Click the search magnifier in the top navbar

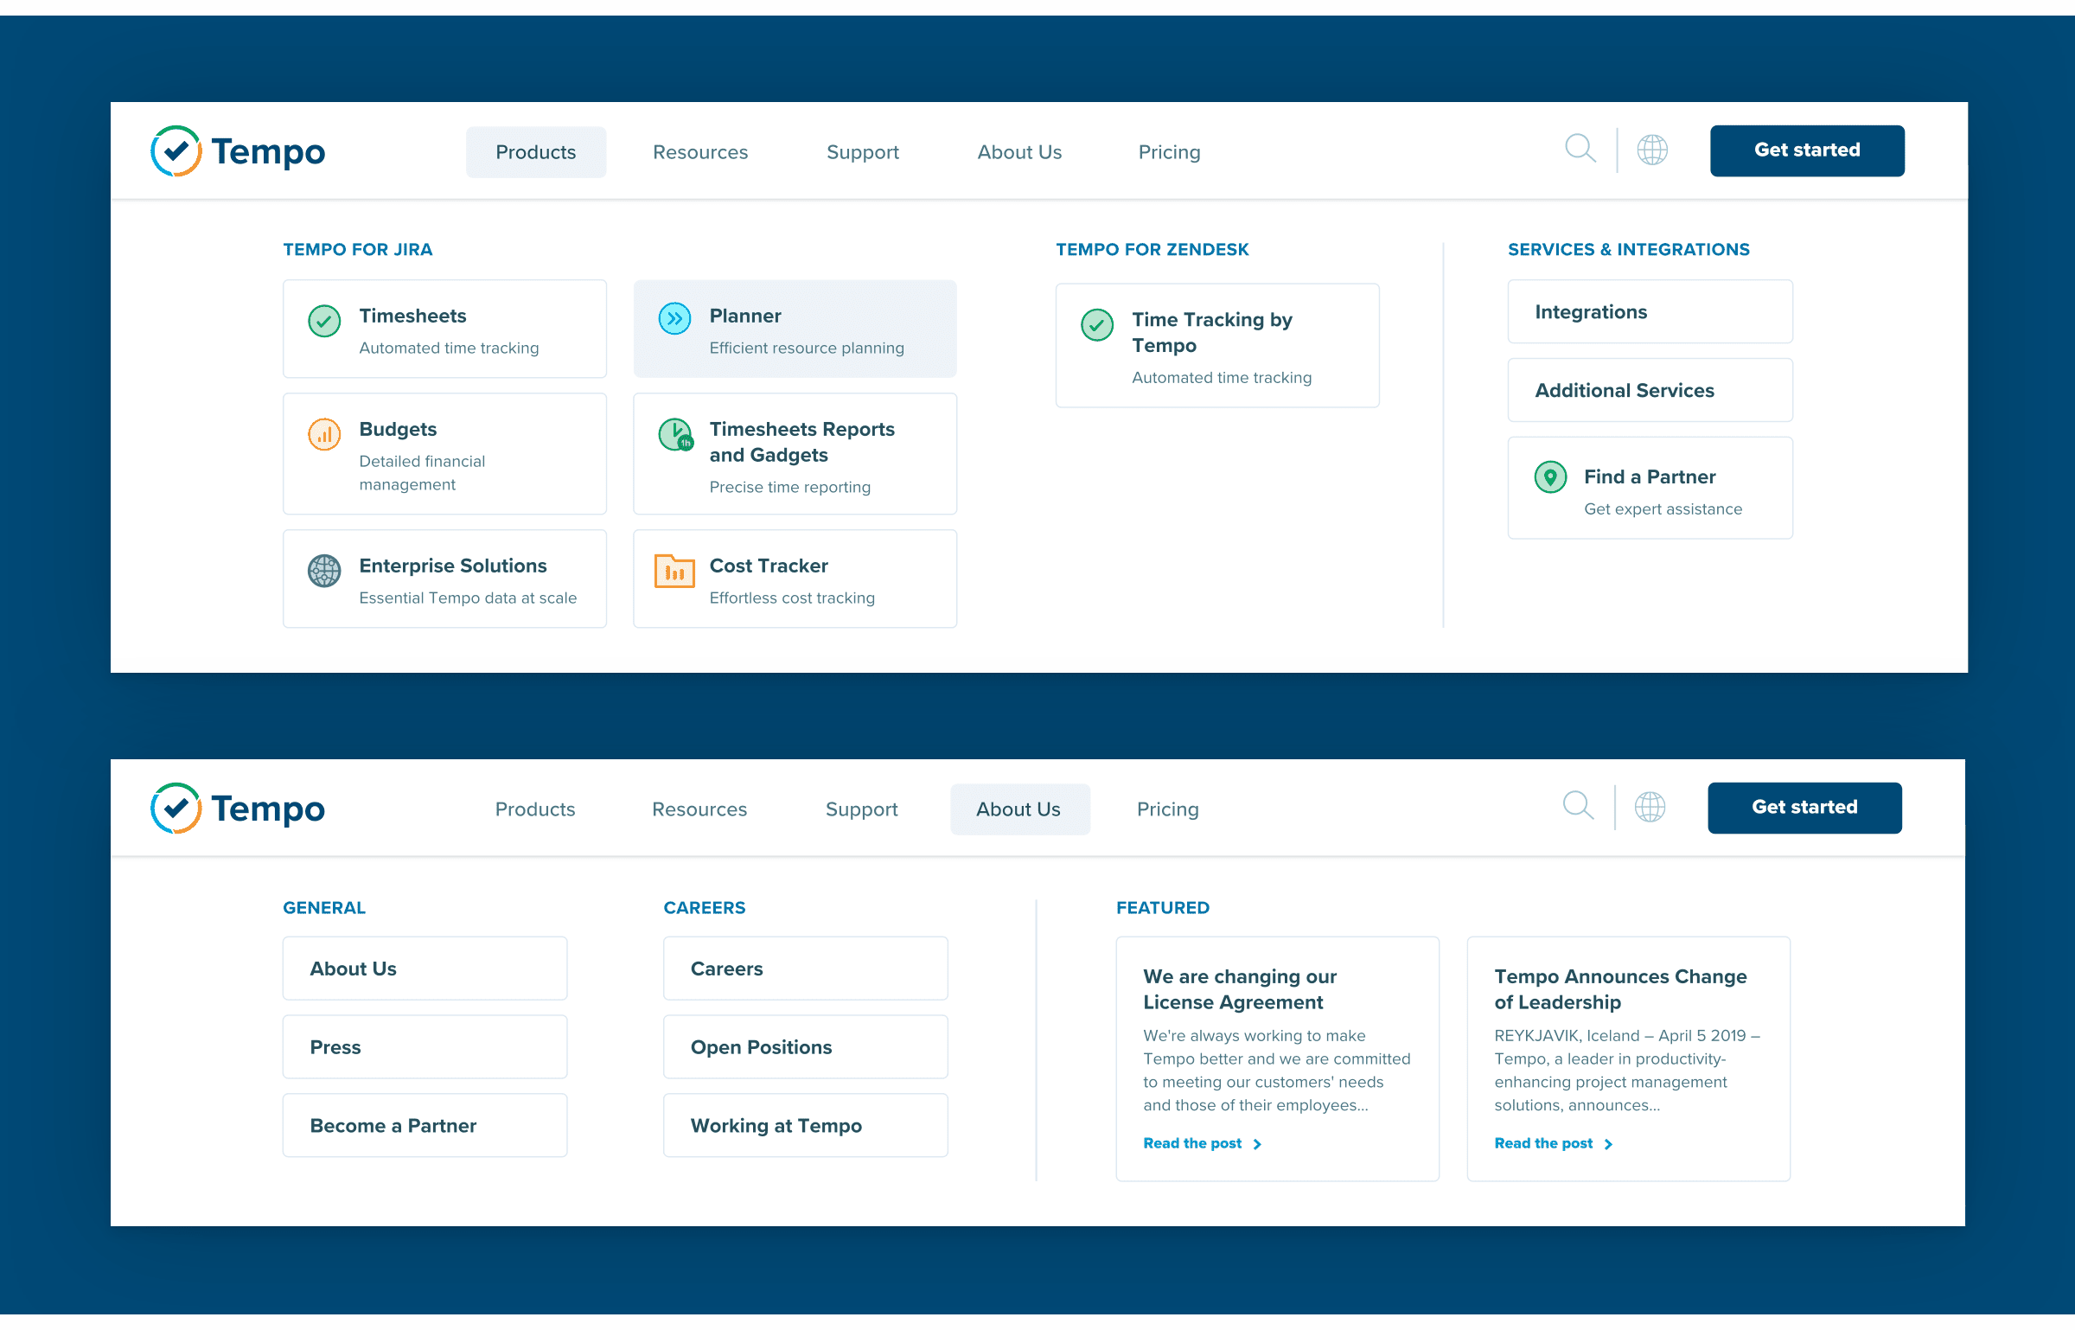coord(1580,149)
